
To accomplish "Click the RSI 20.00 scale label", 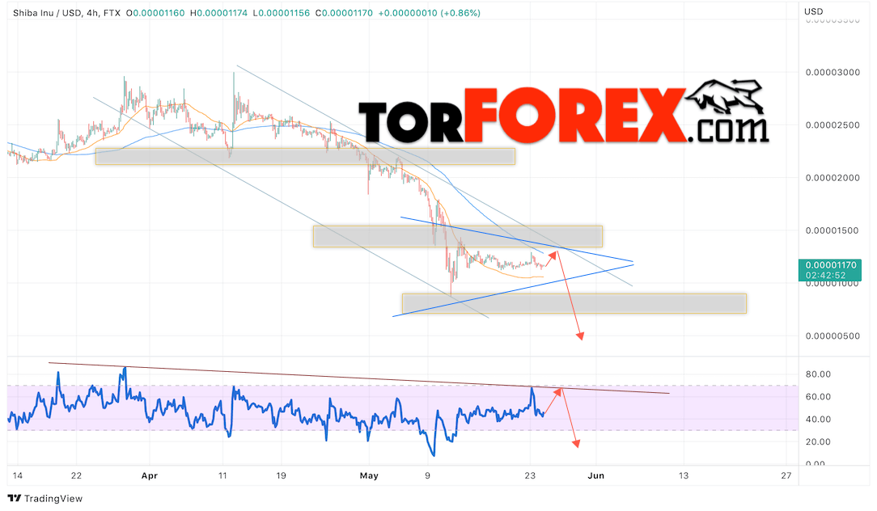I will tap(818, 441).
